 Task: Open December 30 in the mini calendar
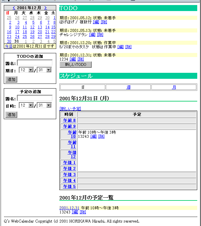click(x=9, y=41)
